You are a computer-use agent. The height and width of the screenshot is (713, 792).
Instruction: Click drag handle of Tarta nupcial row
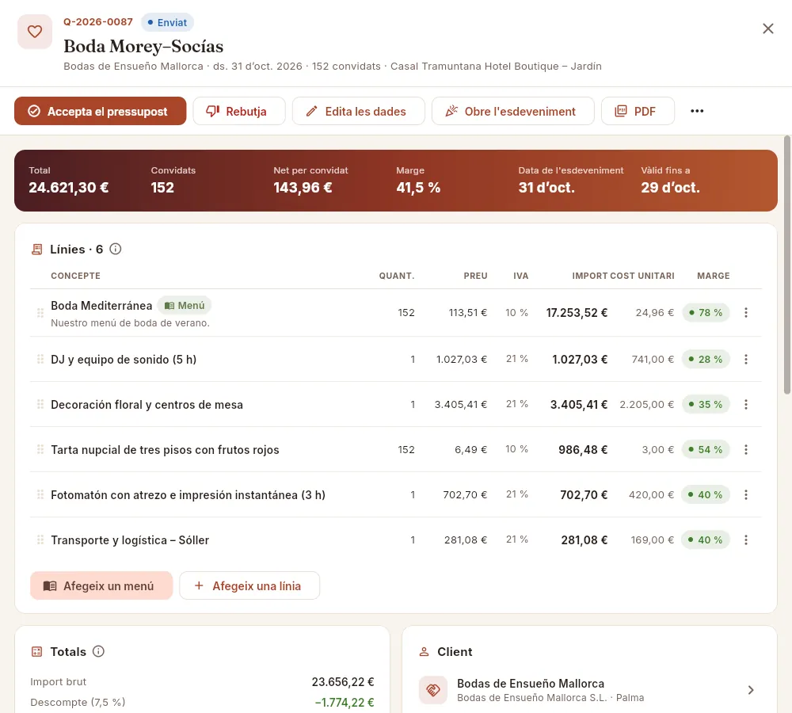pos(40,450)
